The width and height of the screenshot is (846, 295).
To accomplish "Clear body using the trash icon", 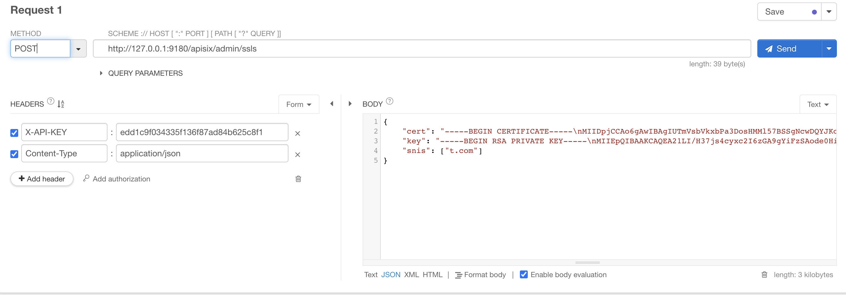I will pyautogui.click(x=765, y=275).
